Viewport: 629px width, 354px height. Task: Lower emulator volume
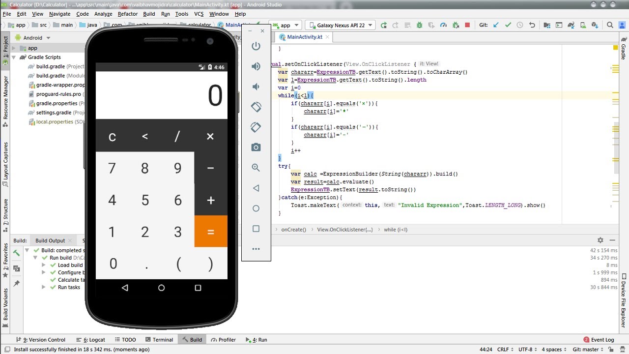click(x=256, y=87)
